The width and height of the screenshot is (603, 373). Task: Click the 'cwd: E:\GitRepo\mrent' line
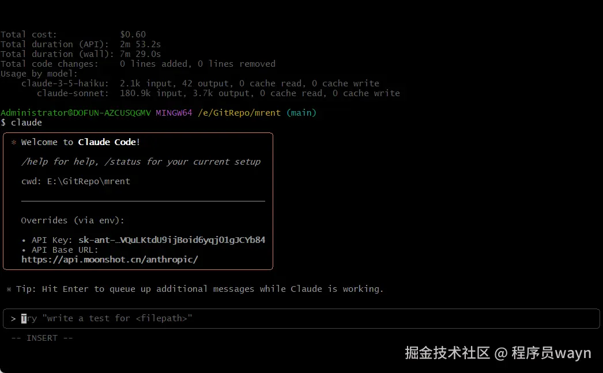coord(76,181)
